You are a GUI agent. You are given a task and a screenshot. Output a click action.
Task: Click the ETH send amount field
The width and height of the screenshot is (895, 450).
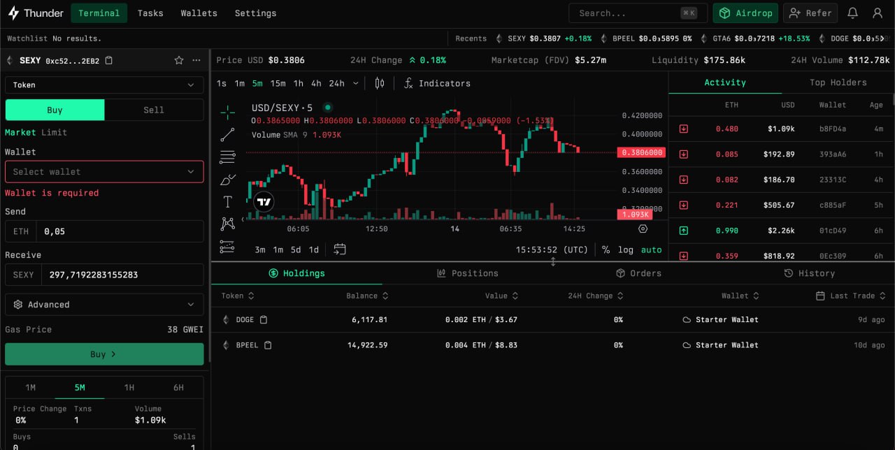point(121,231)
